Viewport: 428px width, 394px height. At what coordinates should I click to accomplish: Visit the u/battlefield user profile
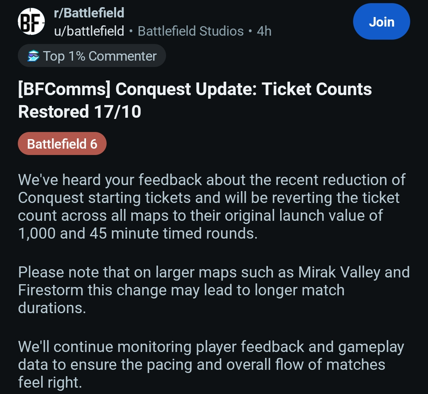point(89,31)
